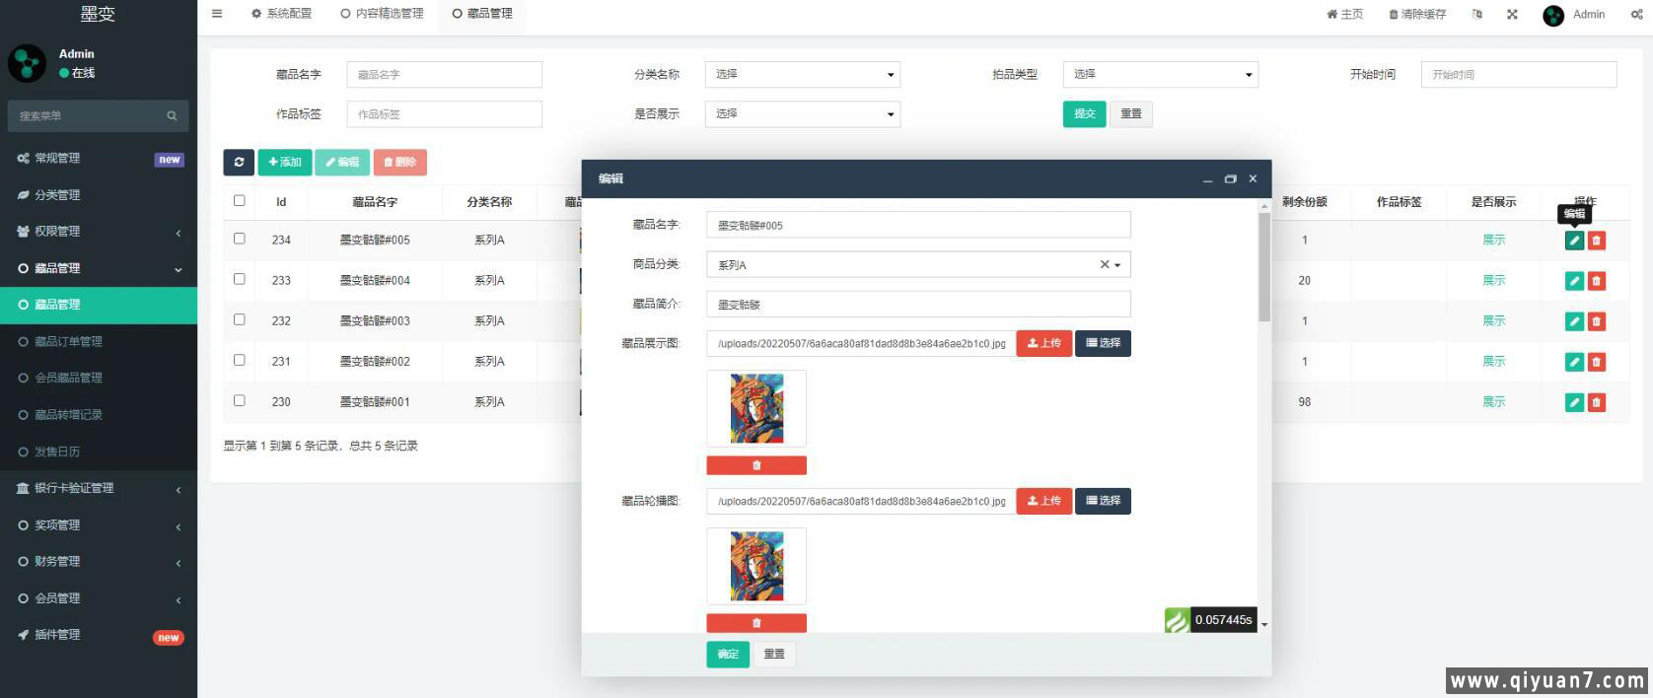Viewport: 1653px width, 698px height.
Task: Switch to the 内容精选管理 tab
Action: click(x=383, y=14)
